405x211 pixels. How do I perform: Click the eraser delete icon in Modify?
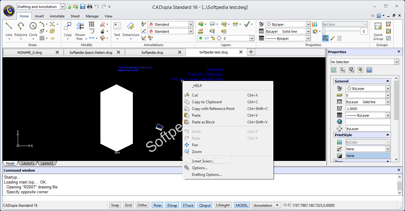point(103,24)
